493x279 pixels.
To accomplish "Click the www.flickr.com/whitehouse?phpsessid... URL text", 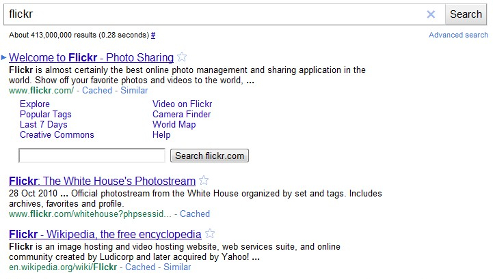I will 90,214.
